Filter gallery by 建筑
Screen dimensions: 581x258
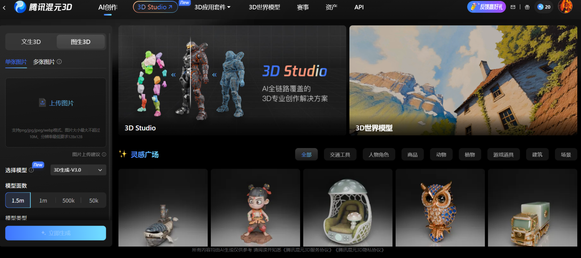point(537,154)
